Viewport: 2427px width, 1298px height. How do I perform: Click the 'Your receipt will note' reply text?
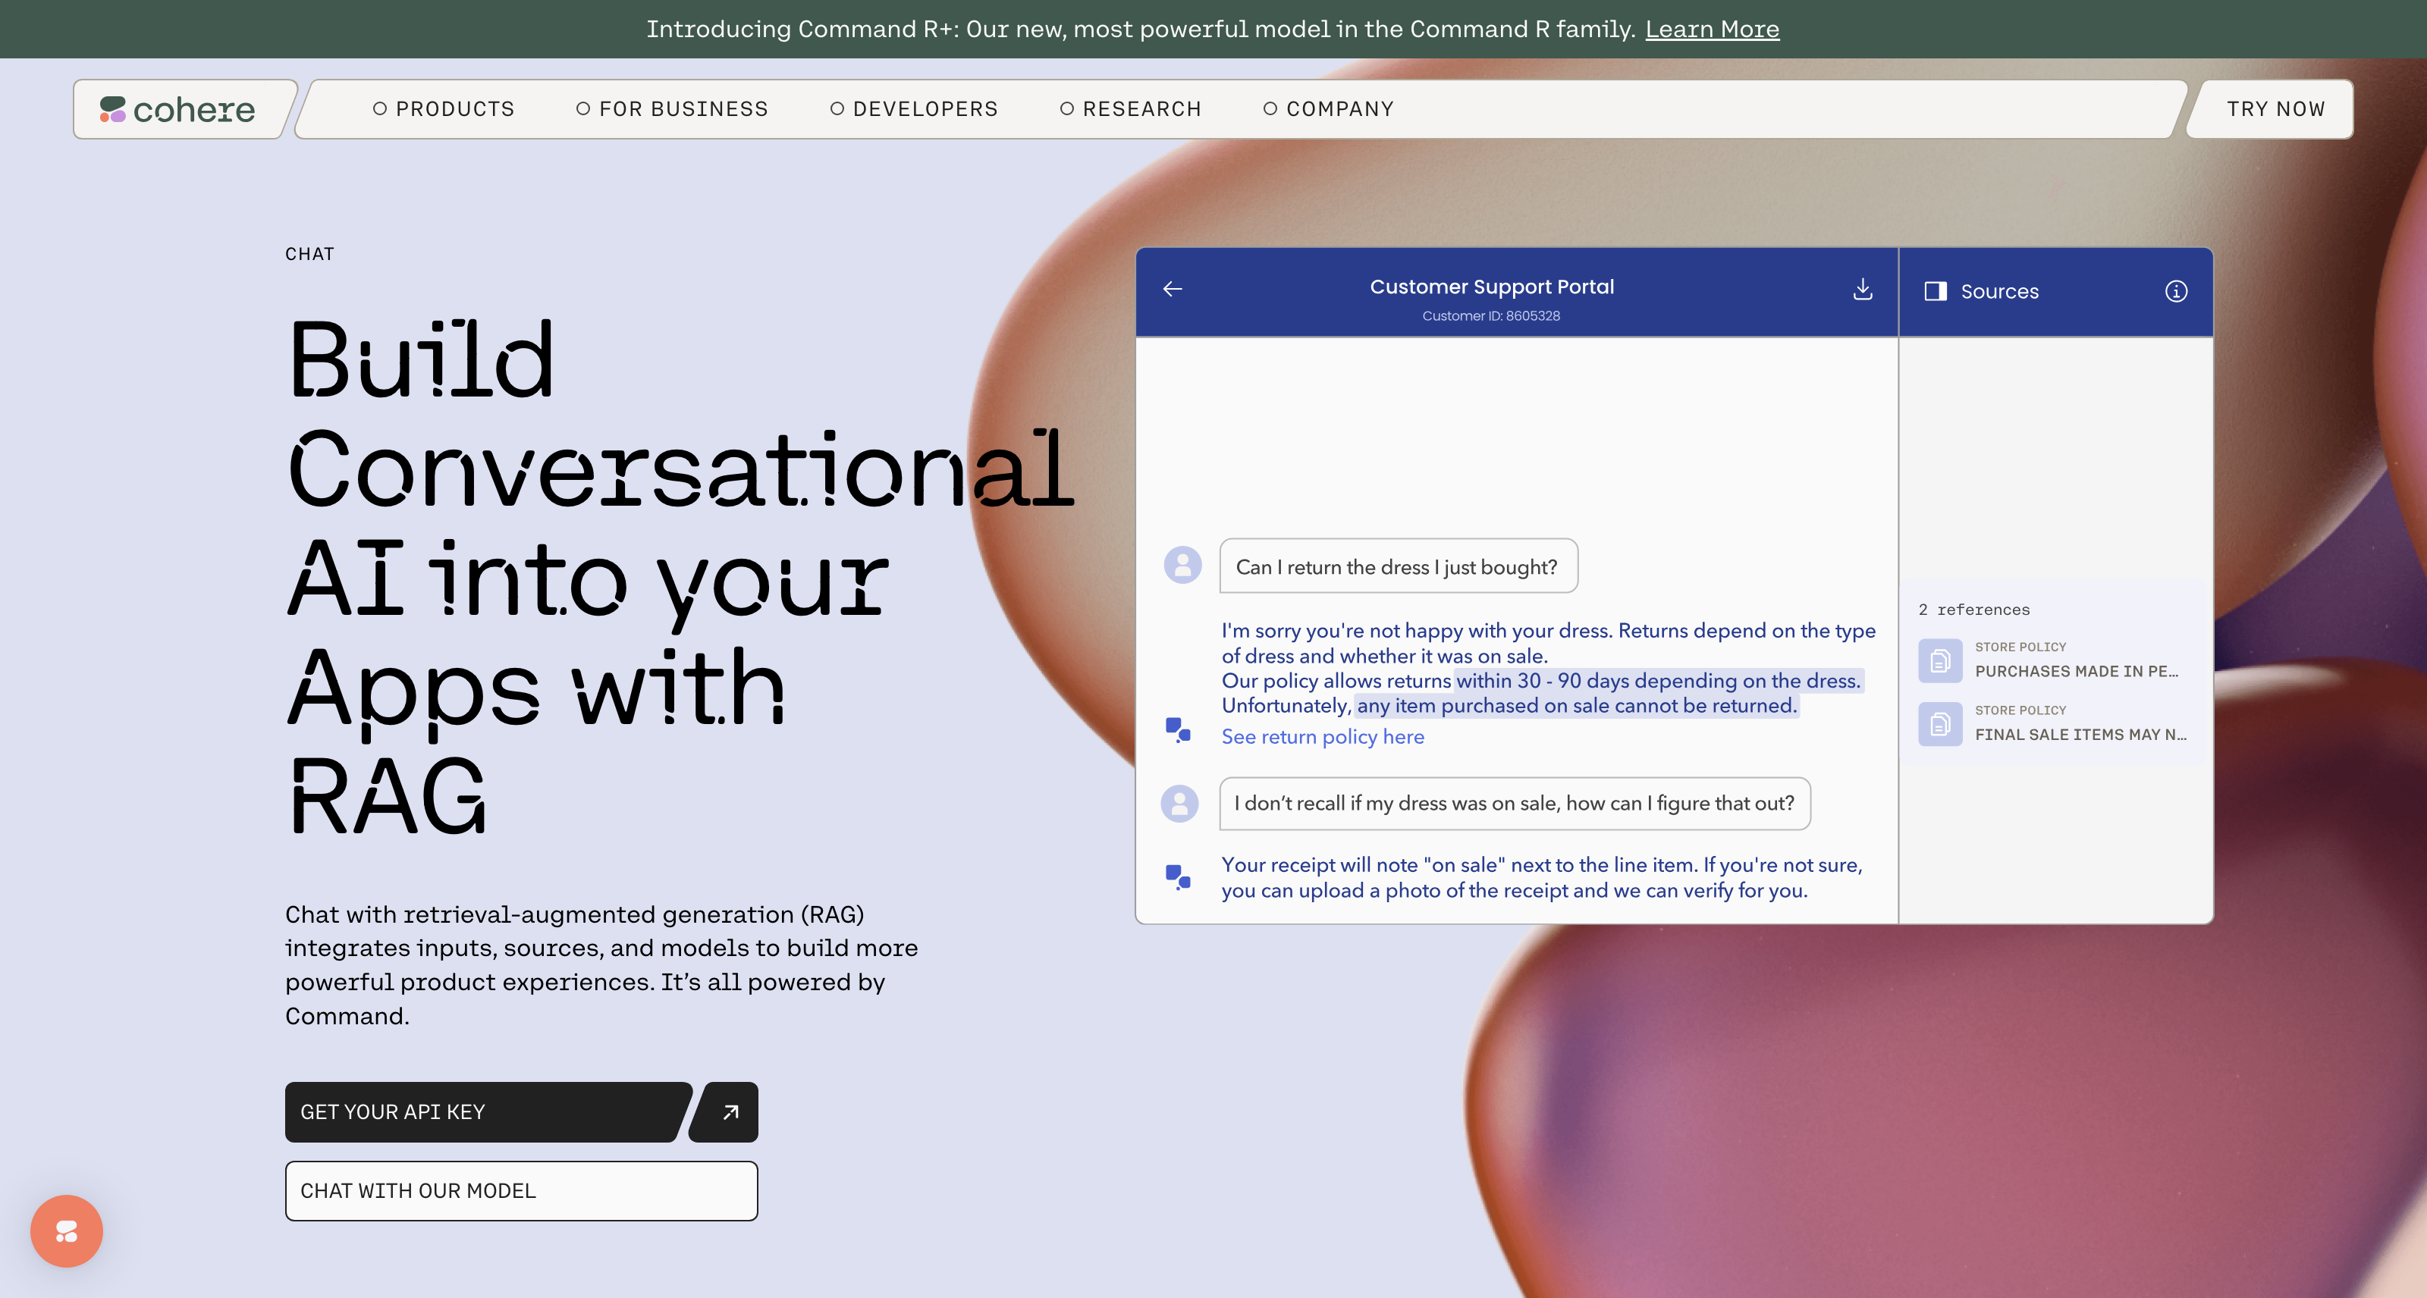(1543, 877)
